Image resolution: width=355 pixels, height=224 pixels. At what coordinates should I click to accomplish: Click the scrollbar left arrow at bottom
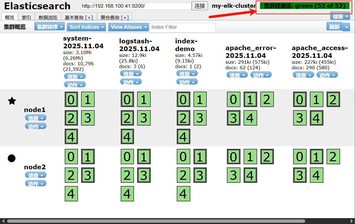[3, 221]
